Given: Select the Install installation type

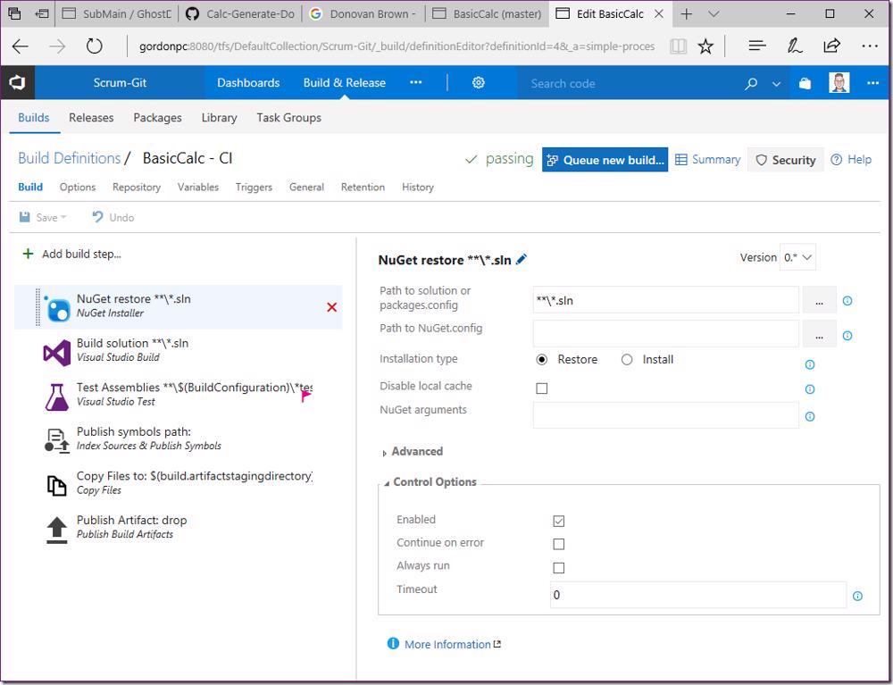Looking at the screenshot, I should pos(627,360).
